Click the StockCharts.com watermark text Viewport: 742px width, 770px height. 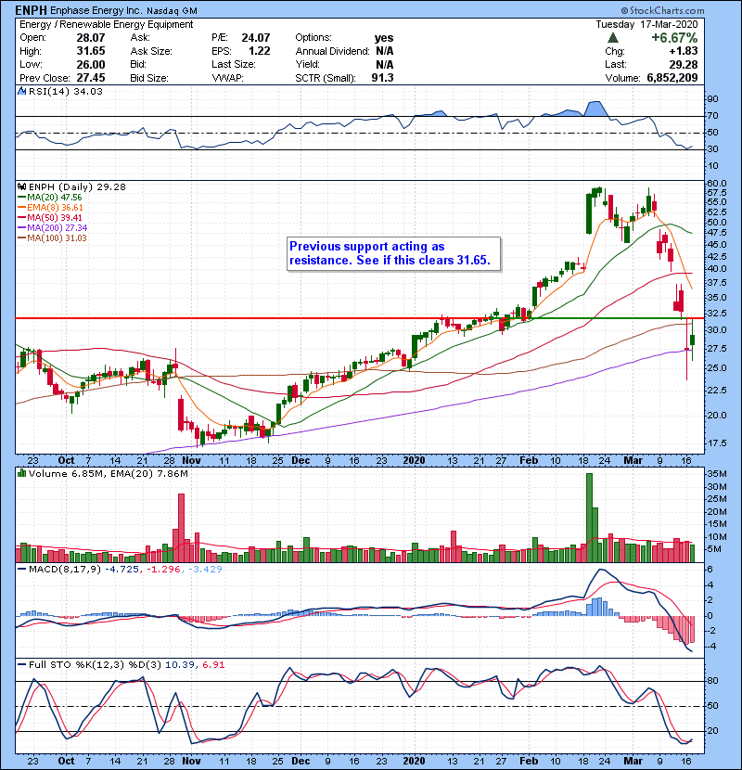[662, 10]
